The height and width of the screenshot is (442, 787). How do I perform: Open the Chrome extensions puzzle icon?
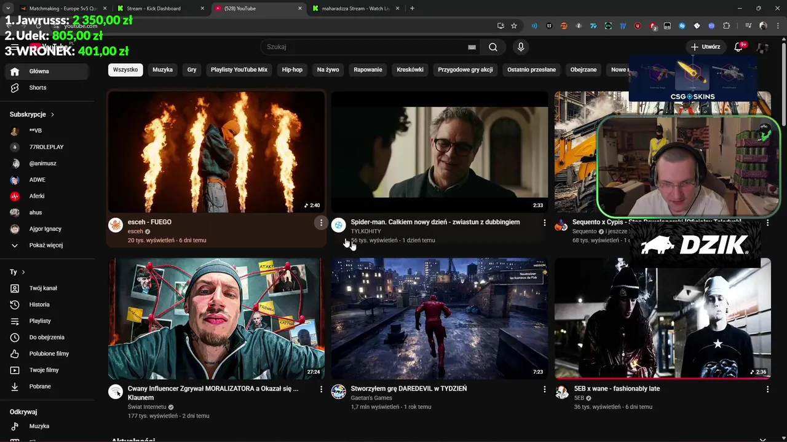click(x=727, y=26)
